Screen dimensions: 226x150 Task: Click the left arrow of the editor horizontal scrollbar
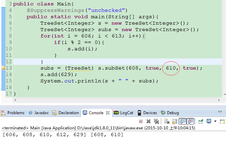[15, 100]
